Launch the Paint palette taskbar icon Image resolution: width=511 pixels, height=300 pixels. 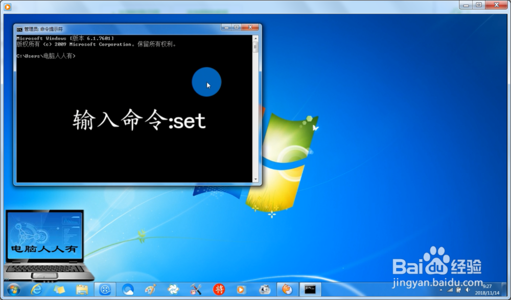tap(150, 289)
